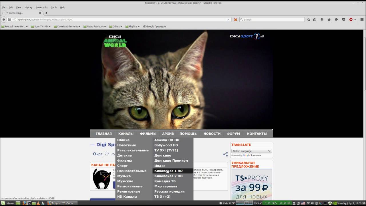Screen dimensions: 366x206
Task: Click the Digi Sport video player
Action: (x=182, y=79)
